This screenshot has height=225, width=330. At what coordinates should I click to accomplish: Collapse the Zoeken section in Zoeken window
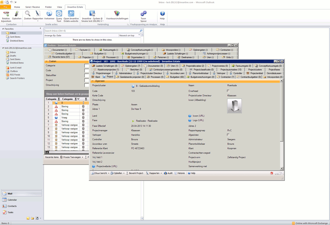coord(46,61)
